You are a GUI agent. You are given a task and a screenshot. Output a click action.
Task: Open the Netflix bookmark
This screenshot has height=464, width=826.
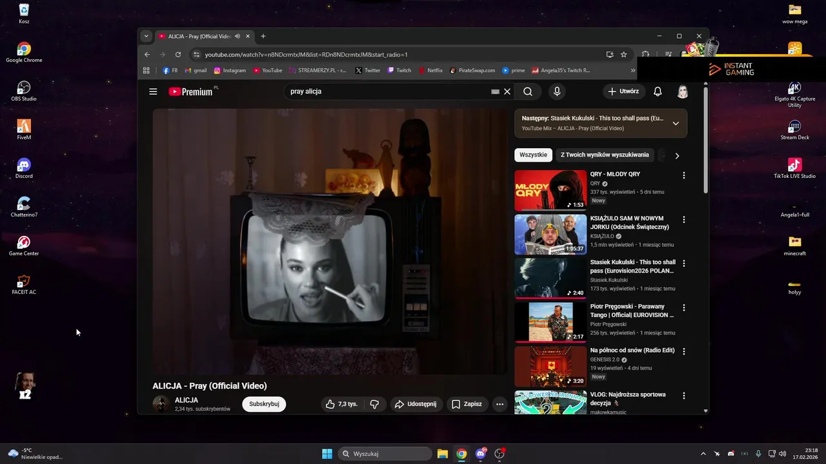pyautogui.click(x=430, y=70)
